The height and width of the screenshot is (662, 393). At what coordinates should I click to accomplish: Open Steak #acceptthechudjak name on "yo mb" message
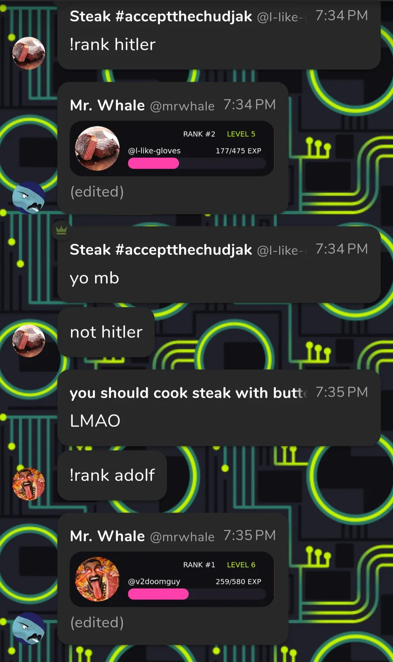pyautogui.click(x=161, y=249)
